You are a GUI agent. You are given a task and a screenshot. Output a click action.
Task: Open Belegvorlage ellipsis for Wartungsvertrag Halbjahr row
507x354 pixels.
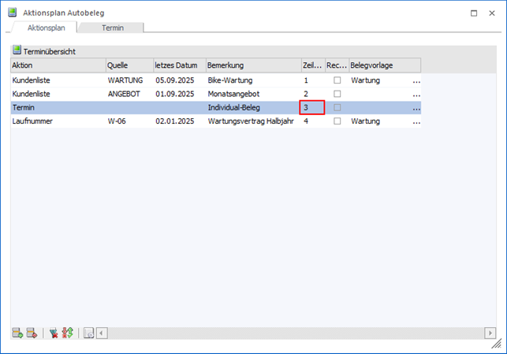click(416, 121)
